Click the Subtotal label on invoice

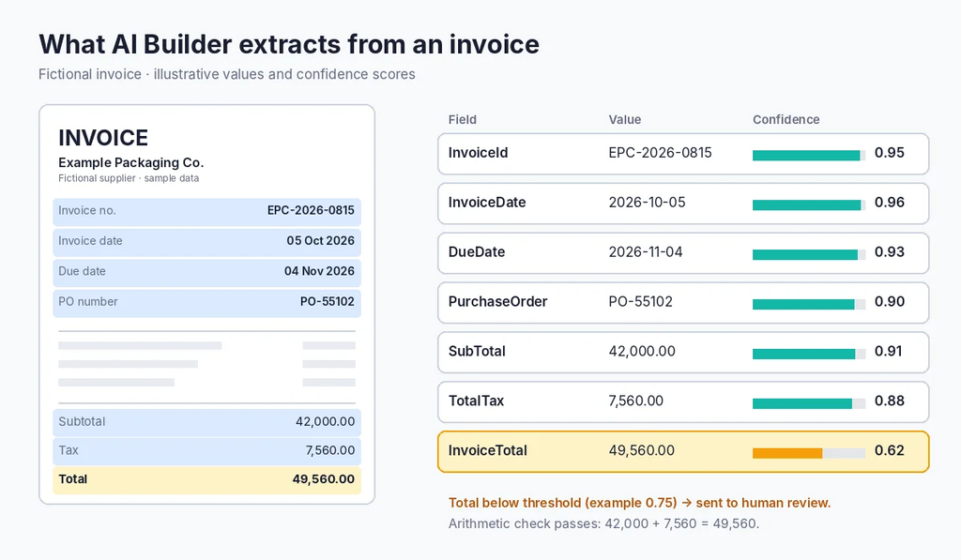tap(82, 421)
